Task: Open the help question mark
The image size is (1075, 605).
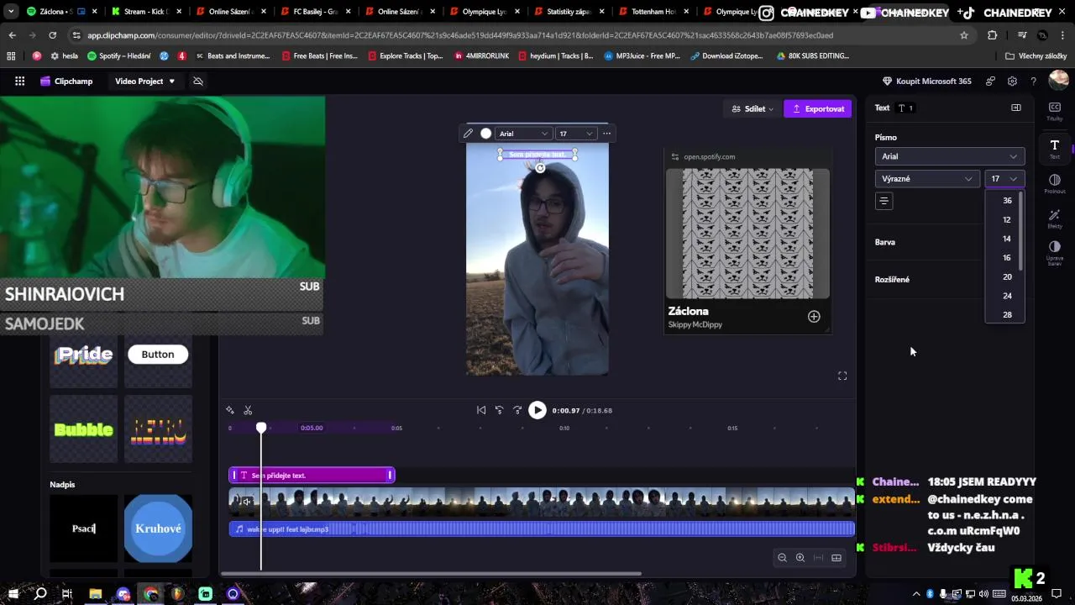Action: click(x=1033, y=82)
